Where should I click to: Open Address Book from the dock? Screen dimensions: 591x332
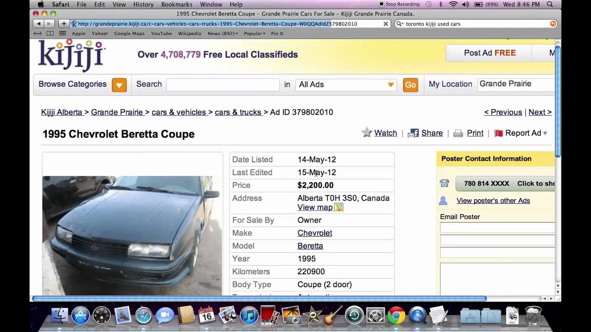[x=186, y=316]
